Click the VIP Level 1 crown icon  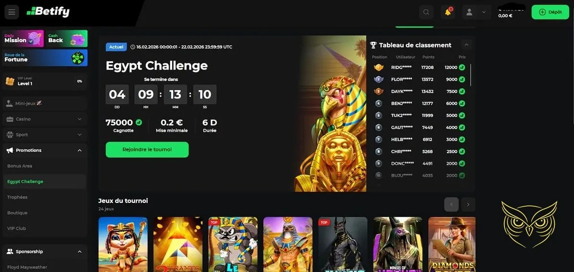(x=10, y=81)
